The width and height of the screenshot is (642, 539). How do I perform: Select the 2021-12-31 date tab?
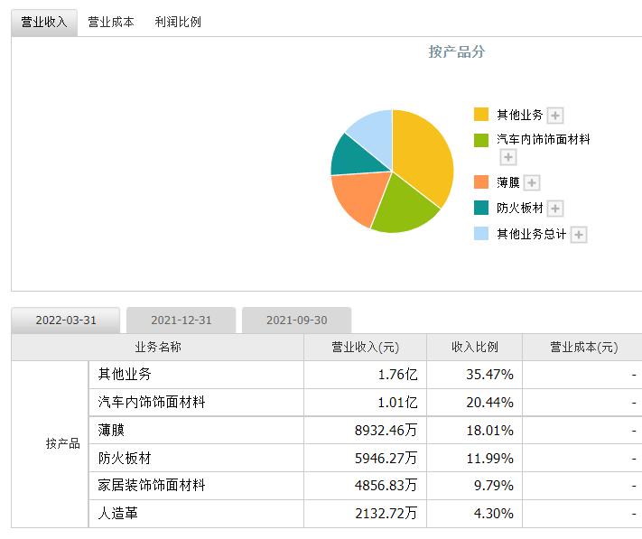(x=181, y=320)
